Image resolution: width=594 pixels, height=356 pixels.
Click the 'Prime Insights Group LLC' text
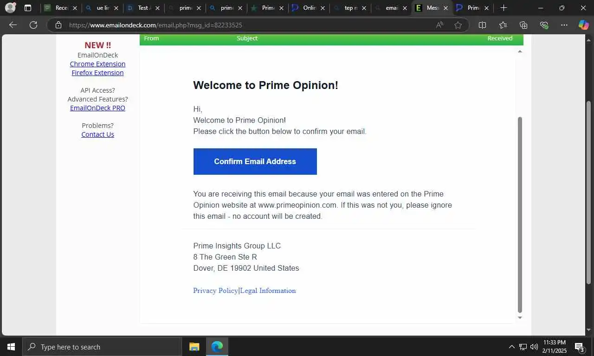pyautogui.click(x=237, y=246)
